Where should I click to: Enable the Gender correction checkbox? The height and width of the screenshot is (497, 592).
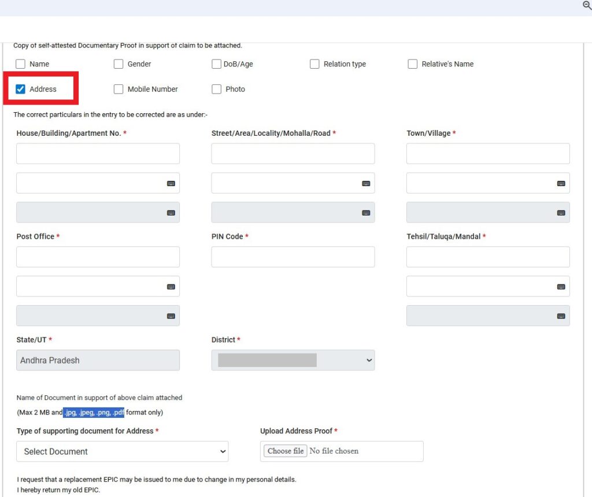click(x=119, y=64)
